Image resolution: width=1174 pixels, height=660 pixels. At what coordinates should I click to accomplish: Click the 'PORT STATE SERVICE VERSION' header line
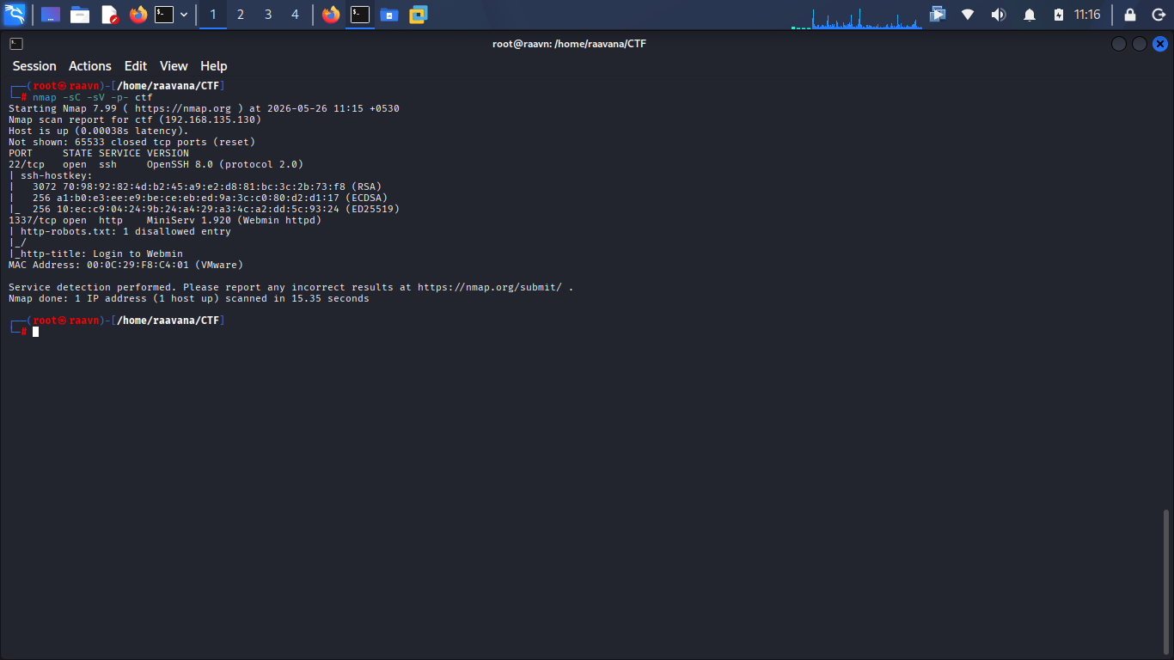(99, 153)
